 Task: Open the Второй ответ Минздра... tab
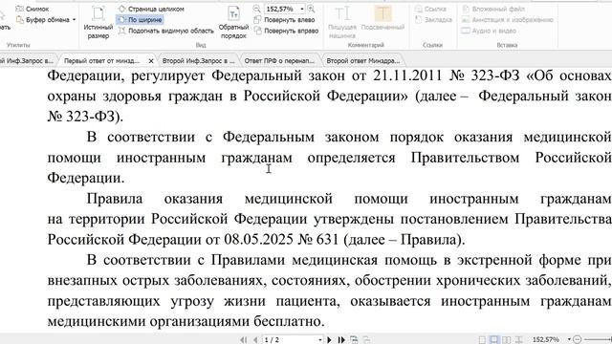coord(363,61)
